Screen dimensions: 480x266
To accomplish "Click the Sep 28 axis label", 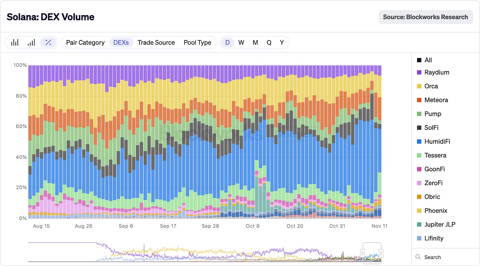I will click(211, 226).
